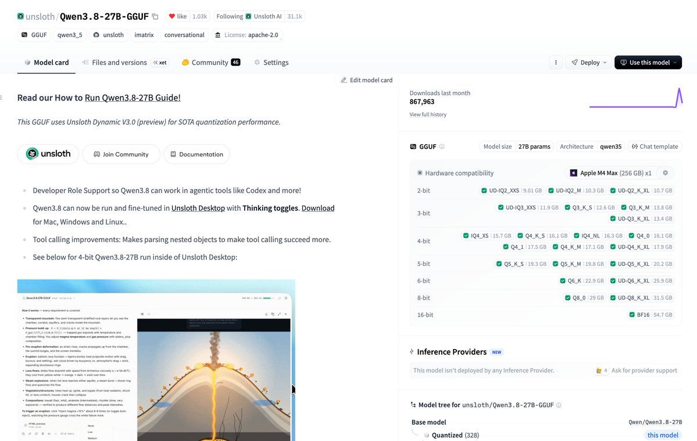
Task: Click the unsloth logo badge
Action: tap(48, 154)
